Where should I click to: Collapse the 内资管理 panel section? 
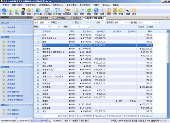[31, 67]
